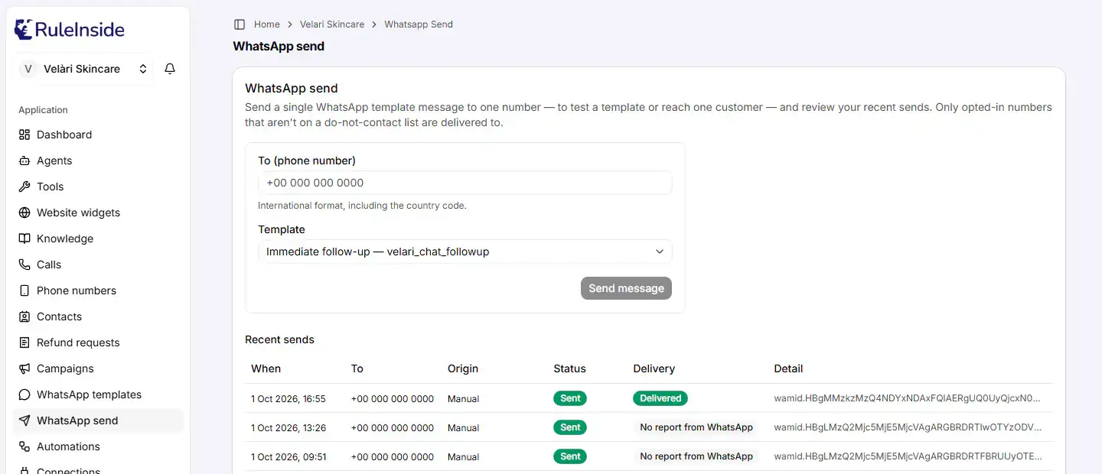1102x474 pixels.
Task: Go to Refund requests
Action: (x=98, y=343)
